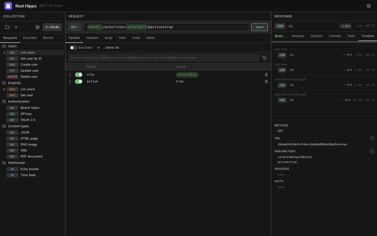Disable the active parameter toggle
377x236 pixels.
pos(79,81)
